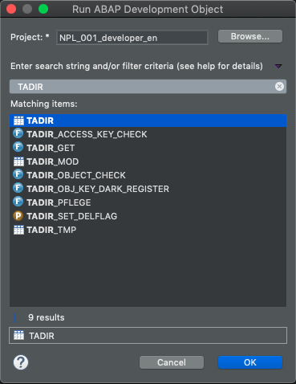Browse for an ABAP project
This screenshot has width=296, height=384.
(x=250, y=36)
